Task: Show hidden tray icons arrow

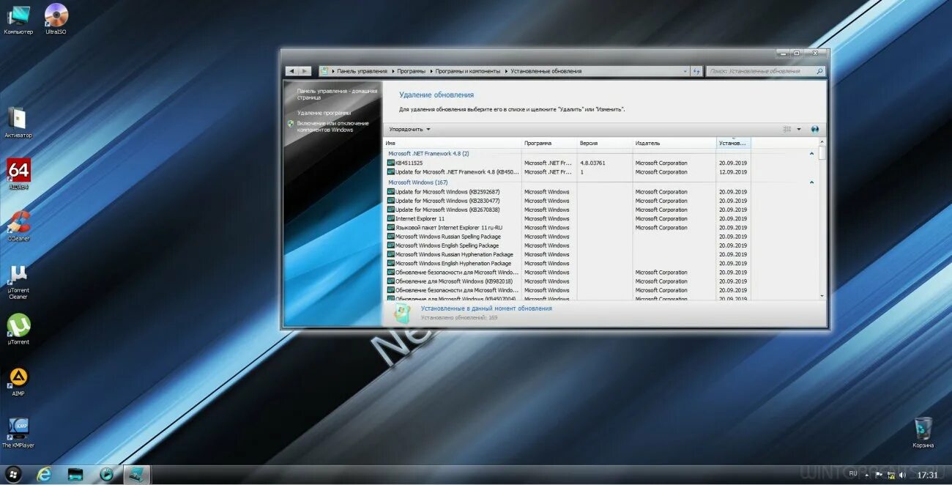Action: (867, 475)
